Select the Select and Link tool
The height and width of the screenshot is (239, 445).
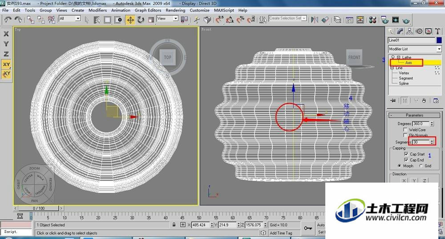(30, 20)
